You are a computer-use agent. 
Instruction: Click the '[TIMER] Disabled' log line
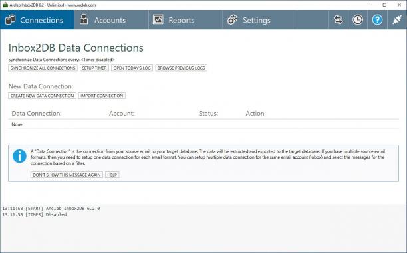point(35,214)
